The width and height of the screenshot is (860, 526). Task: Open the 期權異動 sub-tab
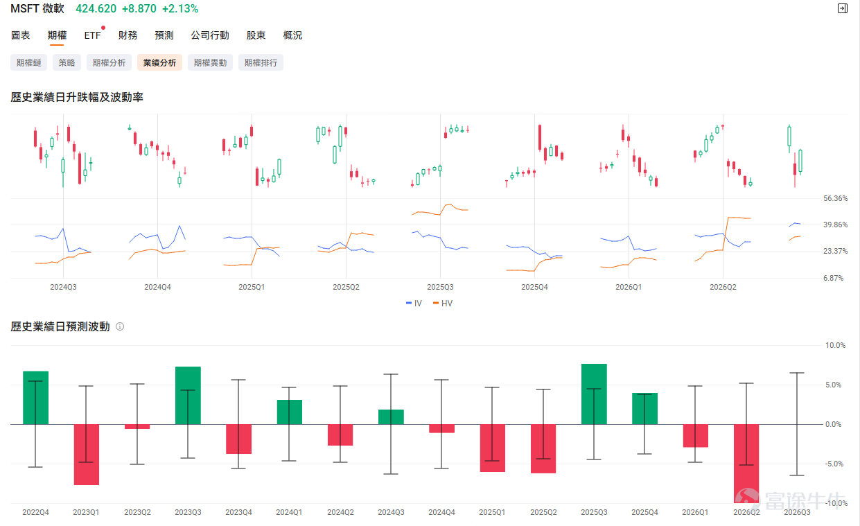[210, 62]
